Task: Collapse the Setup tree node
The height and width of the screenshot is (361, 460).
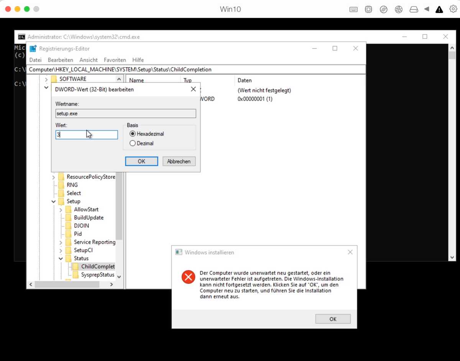Action: tap(53, 201)
